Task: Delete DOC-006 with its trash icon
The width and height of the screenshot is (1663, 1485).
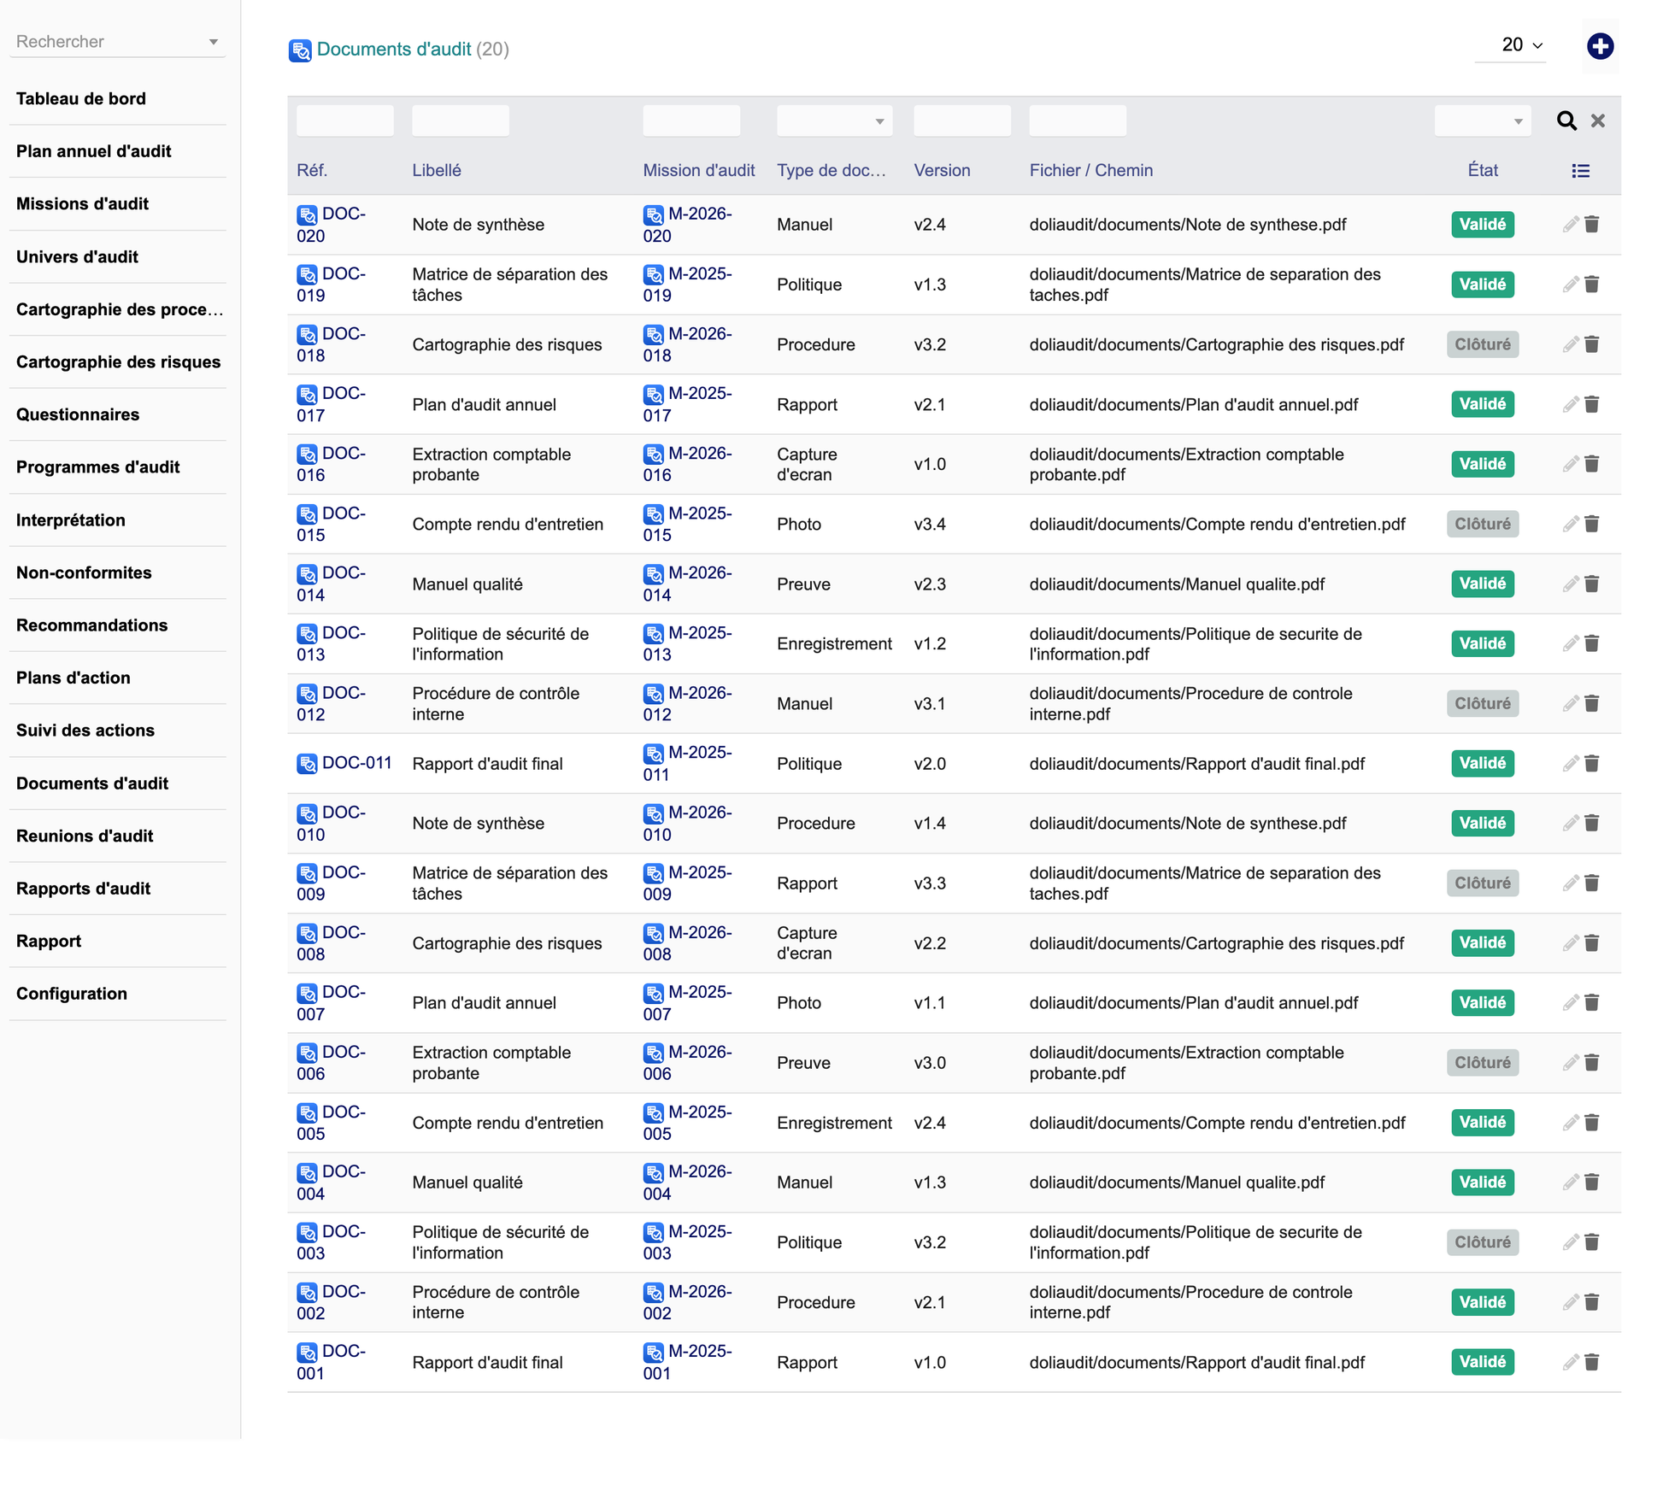Action: point(1591,1062)
